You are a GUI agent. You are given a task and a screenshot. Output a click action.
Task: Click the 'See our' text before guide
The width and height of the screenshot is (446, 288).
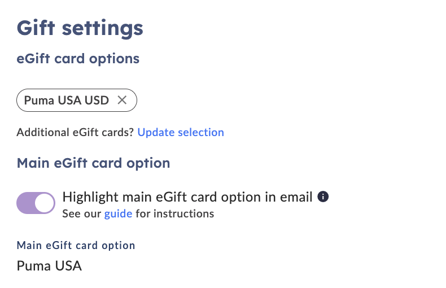click(x=82, y=213)
